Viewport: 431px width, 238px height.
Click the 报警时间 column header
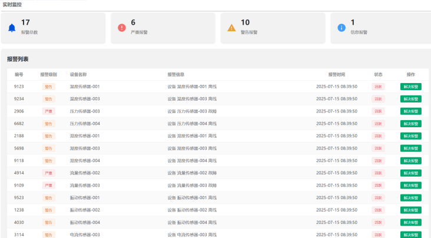click(x=337, y=75)
